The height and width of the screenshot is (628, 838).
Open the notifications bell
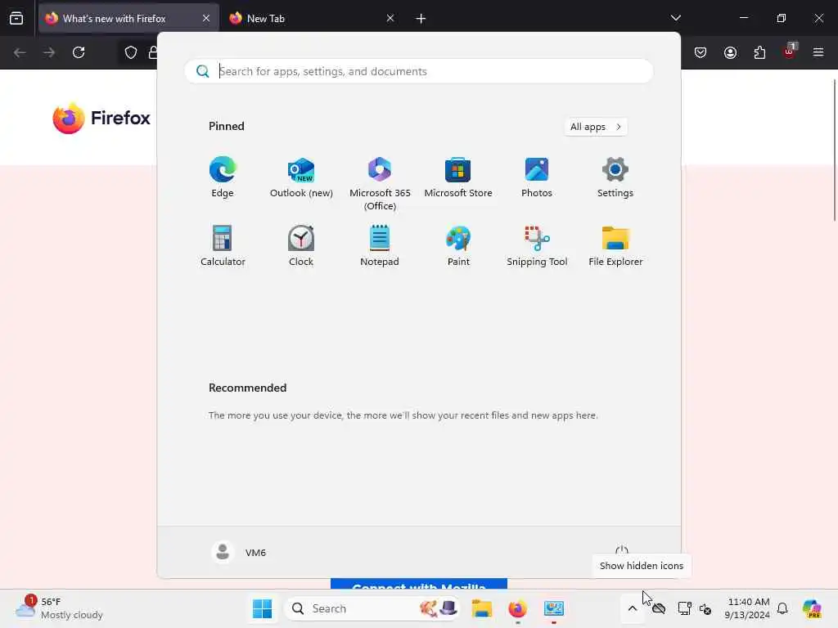[782, 608]
